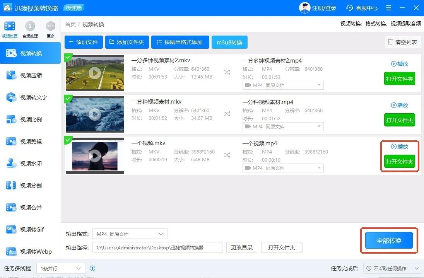Toggle the checkbox on 一分钟视频素材.mkv
This screenshot has height=278, width=424.
tap(68, 99)
